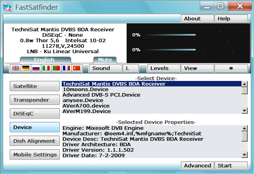Image resolution: width=254 pixels, height=174 pixels.
Task: Go to Dish Alignment section
Action: (35, 141)
